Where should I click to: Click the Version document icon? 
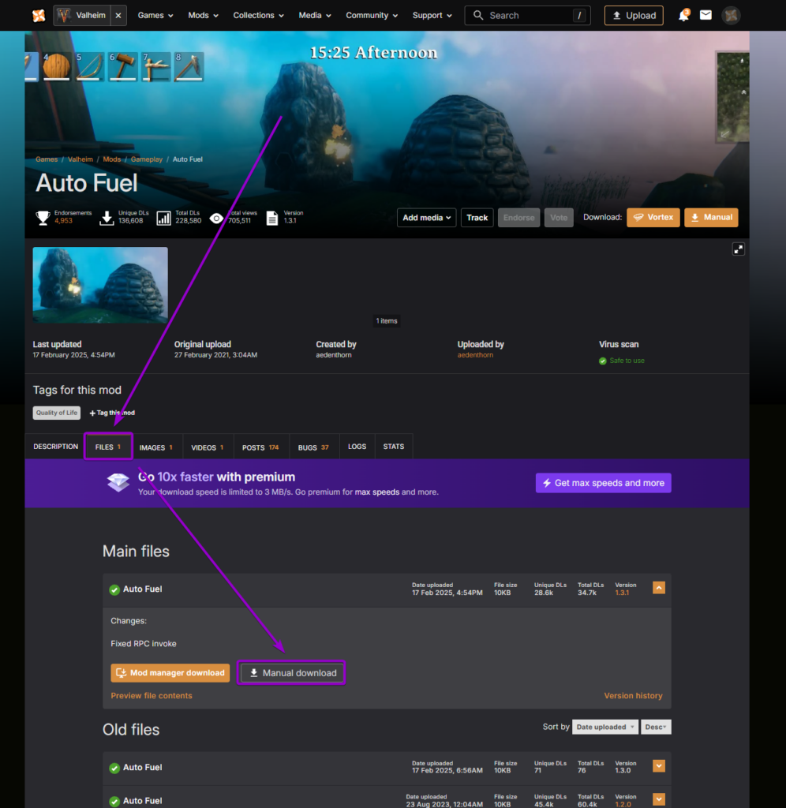click(272, 218)
